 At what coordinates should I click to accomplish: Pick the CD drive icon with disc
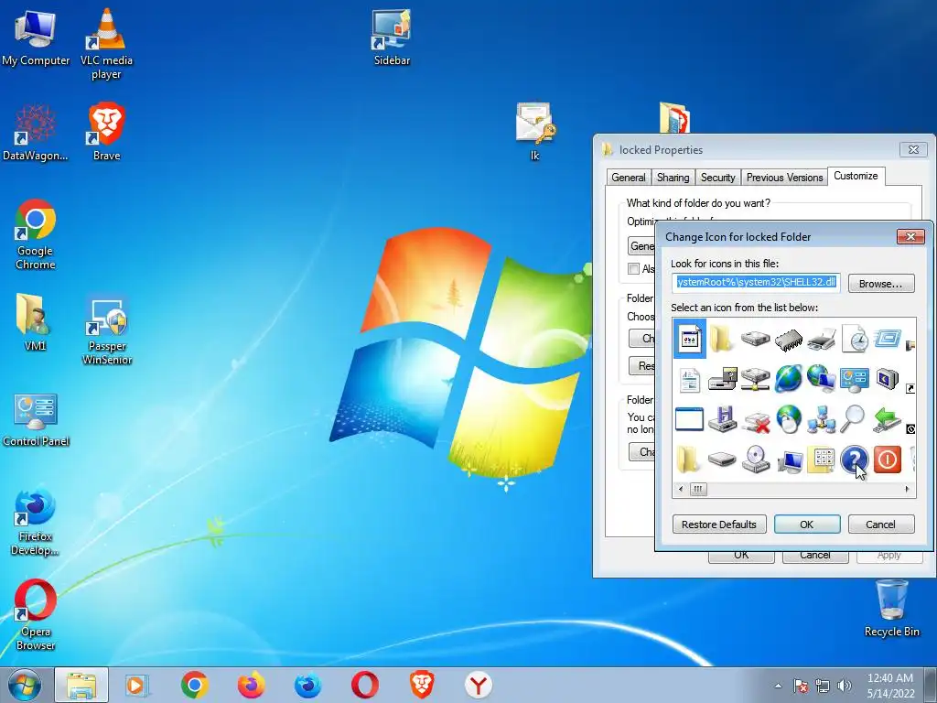[x=756, y=460]
